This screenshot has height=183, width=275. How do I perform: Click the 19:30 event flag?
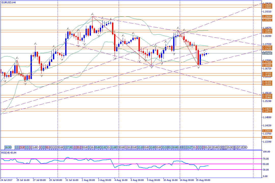tap(230, 147)
